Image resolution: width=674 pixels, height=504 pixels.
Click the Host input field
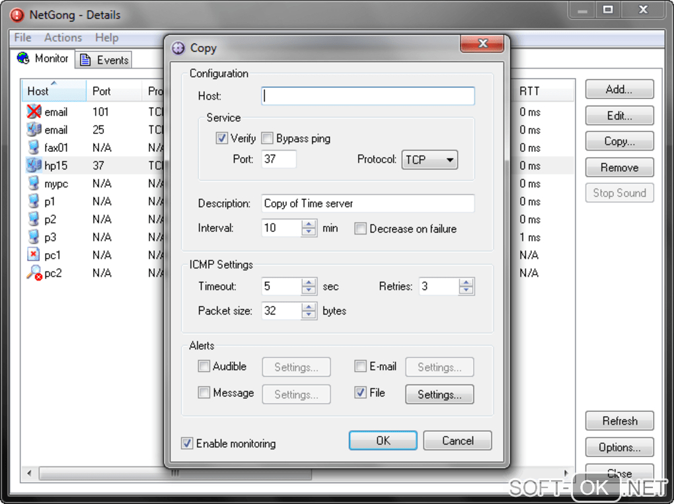368,96
